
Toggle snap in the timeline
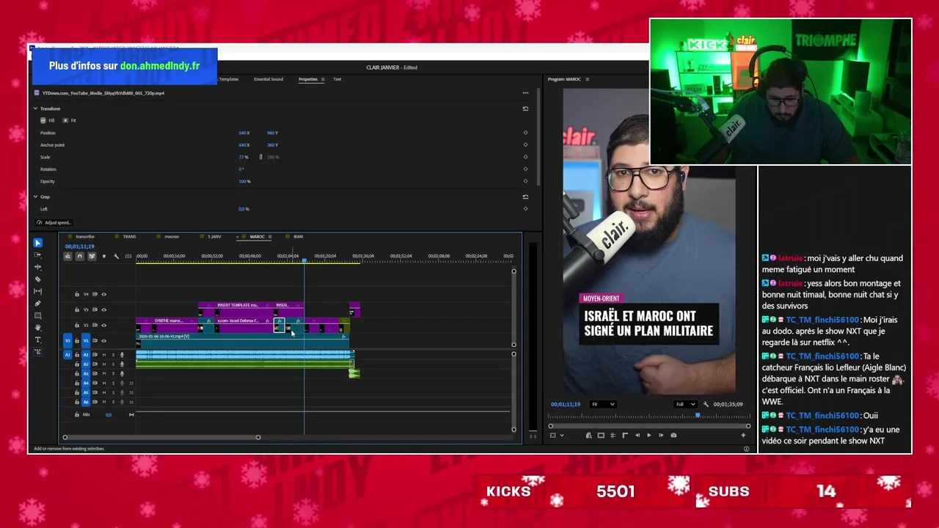80,256
